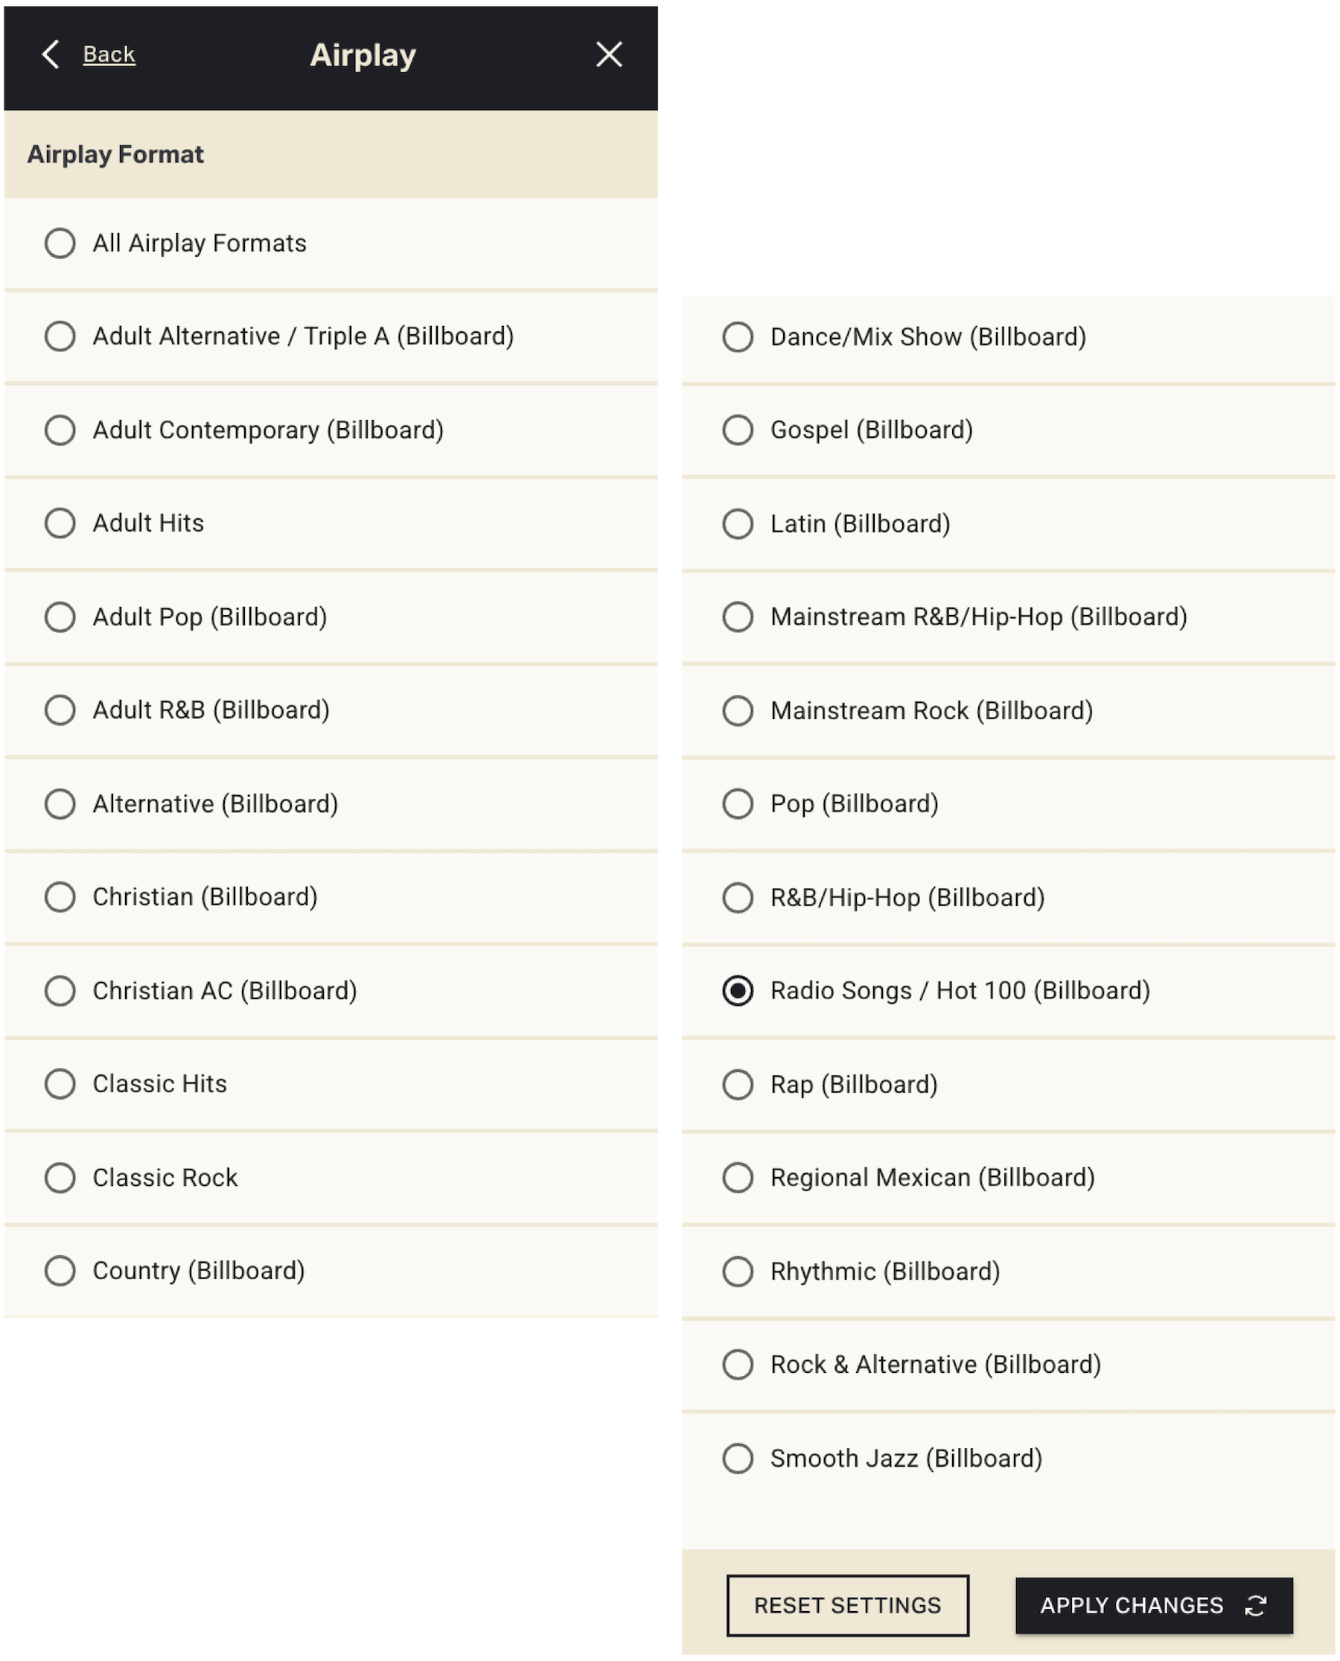Select Adult R&B (Billboard) option
The width and height of the screenshot is (1340, 1661).
[x=60, y=710]
